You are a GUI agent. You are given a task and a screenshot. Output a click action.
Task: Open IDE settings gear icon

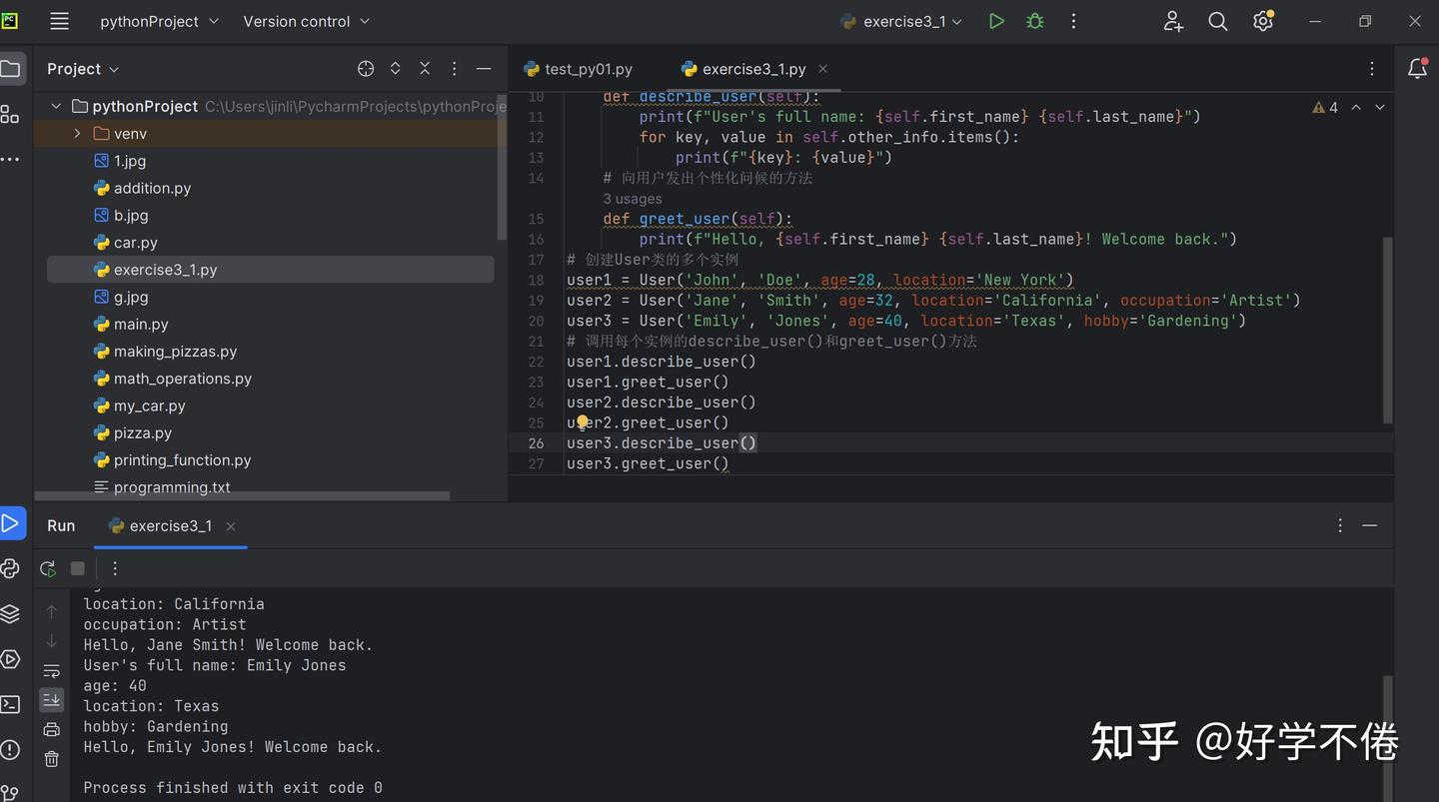(x=1263, y=21)
